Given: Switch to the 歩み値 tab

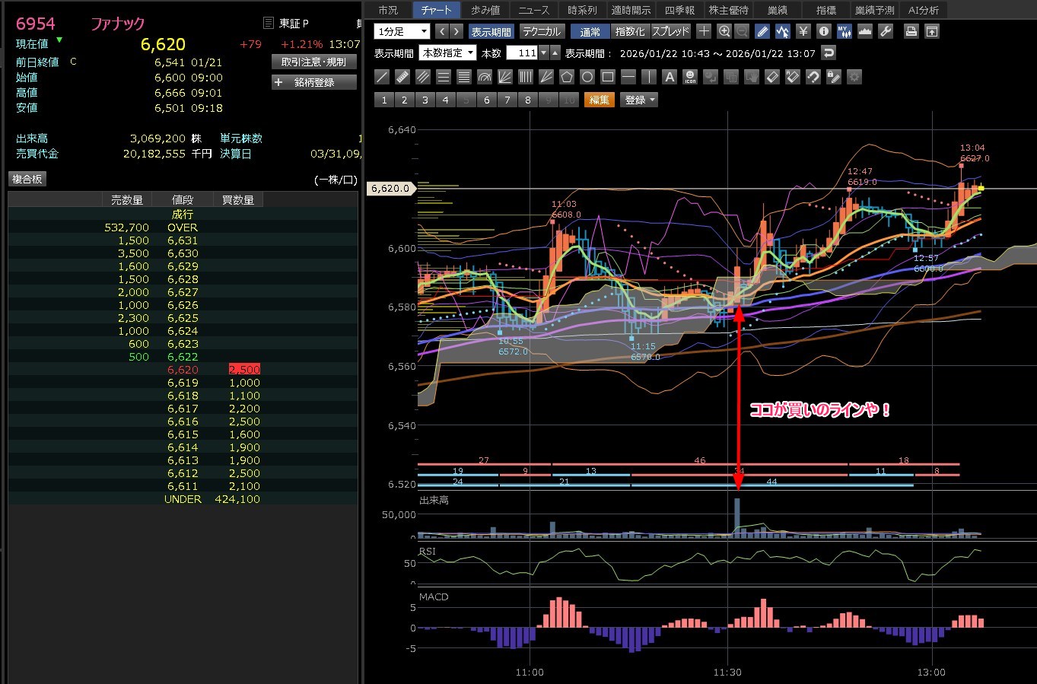Looking at the screenshot, I should click(485, 10).
